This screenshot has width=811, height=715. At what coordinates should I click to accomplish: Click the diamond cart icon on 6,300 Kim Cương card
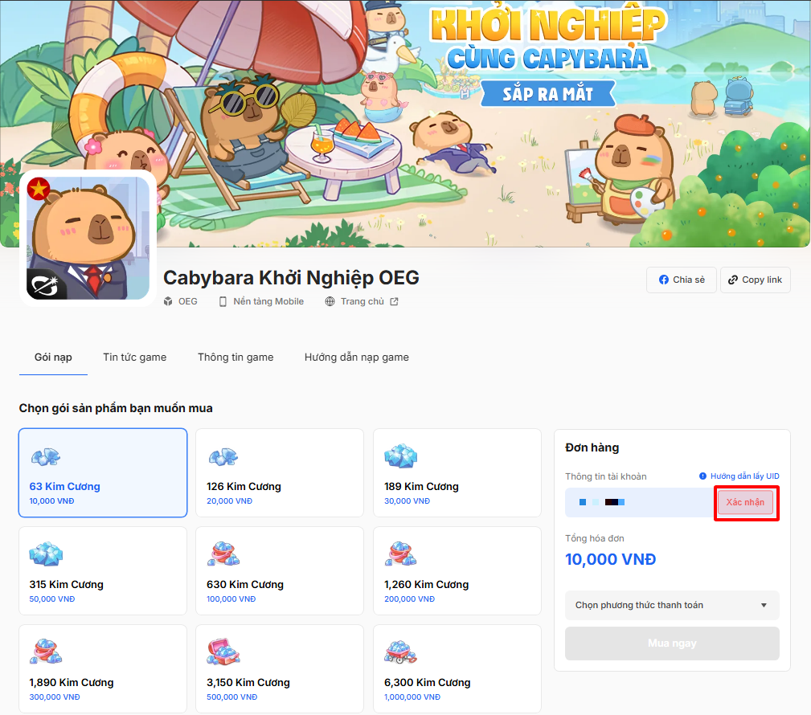[x=401, y=652]
